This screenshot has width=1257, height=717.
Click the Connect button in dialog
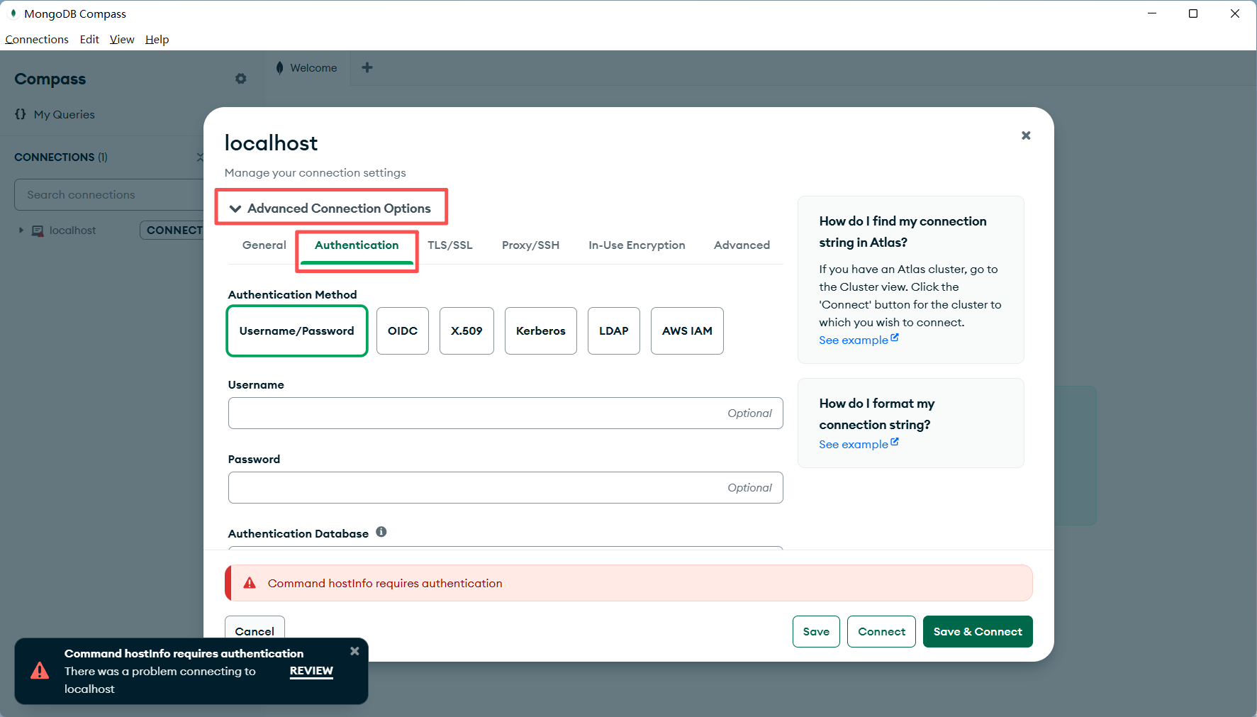(x=881, y=631)
